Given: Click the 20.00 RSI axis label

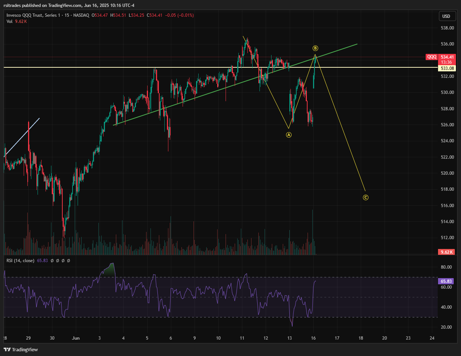Looking at the screenshot, I should click(x=446, y=327).
